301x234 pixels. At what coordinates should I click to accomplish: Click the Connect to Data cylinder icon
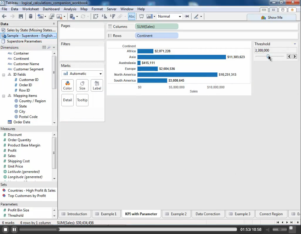30,16
